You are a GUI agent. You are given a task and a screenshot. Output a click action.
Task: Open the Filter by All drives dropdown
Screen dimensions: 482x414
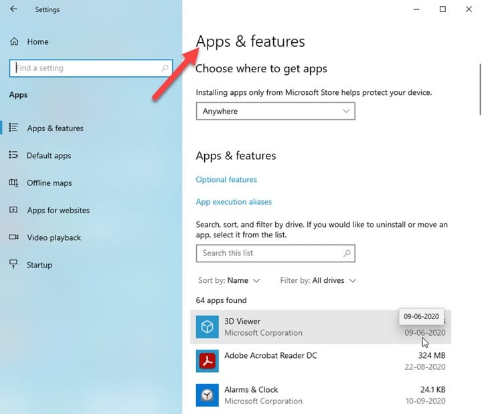[318, 280]
